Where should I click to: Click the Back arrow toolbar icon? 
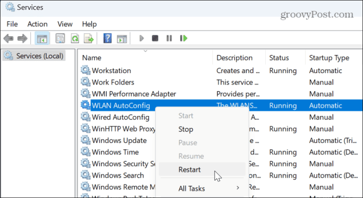tap(9, 38)
